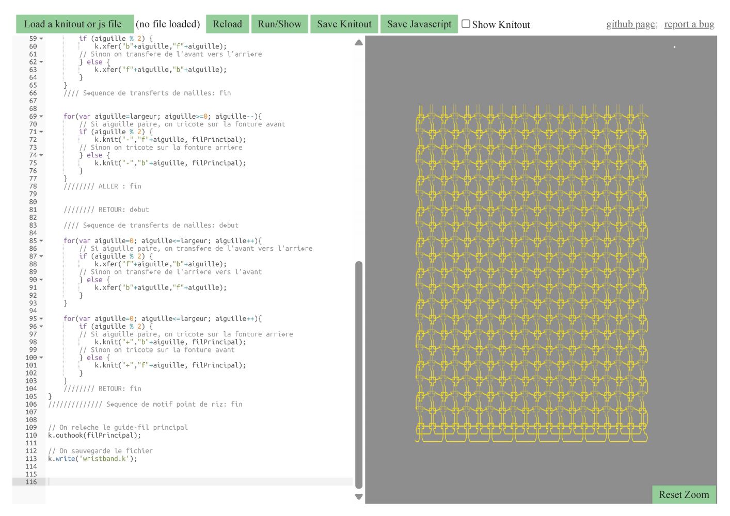Click the comment '//////// RETOUR: fin'
This screenshot has height=516, width=730.
(102, 389)
